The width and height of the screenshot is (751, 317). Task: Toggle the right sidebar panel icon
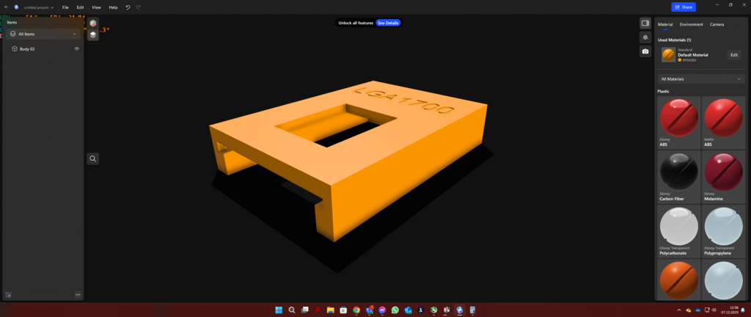coord(645,23)
